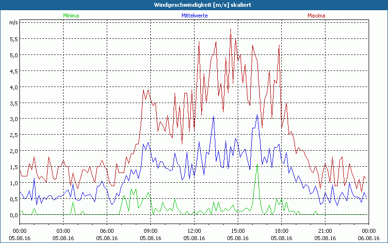Select the 0,0 y-axis tick label

click(13, 215)
